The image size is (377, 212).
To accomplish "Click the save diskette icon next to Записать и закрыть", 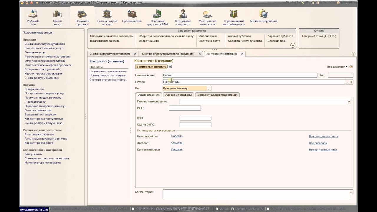I will click(170, 67).
